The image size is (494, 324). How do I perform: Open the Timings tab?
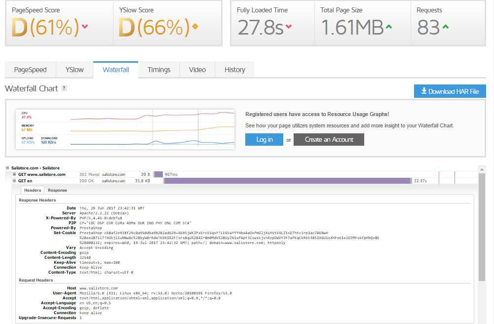pos(159,70)
